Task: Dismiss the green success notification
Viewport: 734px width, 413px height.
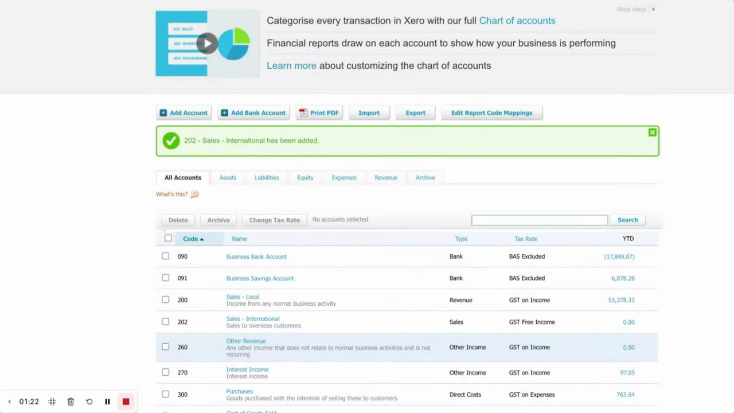Action: click(x=652, y=133)
